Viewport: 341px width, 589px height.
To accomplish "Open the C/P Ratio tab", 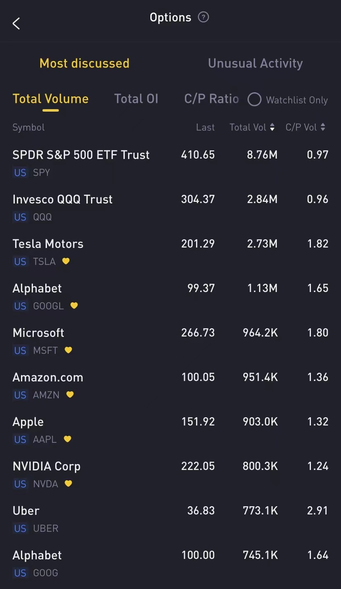I will coord(211,99).
